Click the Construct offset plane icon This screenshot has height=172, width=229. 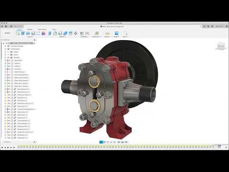(x=96, y=33)
